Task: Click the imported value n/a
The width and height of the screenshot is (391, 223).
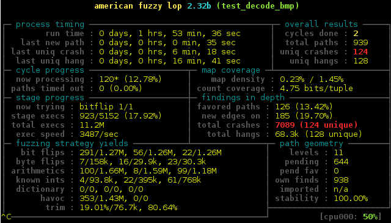Action: coord(341,189)
